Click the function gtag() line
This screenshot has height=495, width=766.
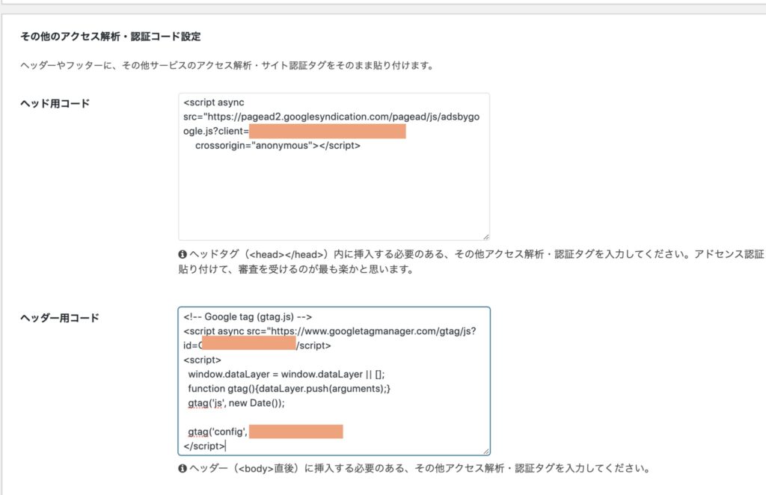pos(289,389)
